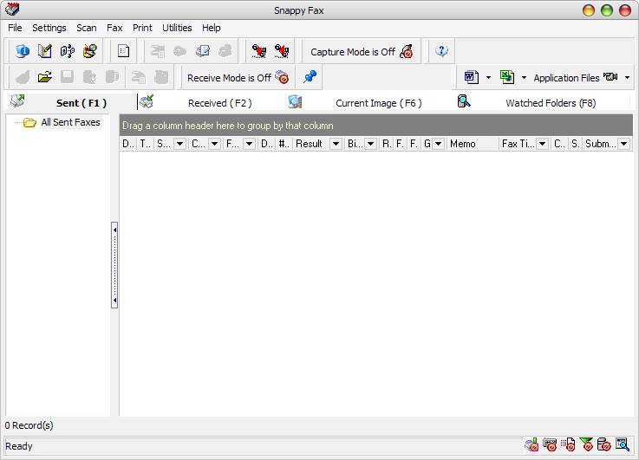Click the status bar green funnel icon

[x=586, y=444]
